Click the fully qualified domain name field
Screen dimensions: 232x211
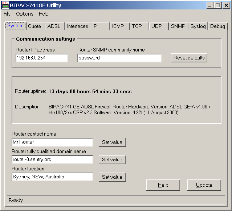52,160
